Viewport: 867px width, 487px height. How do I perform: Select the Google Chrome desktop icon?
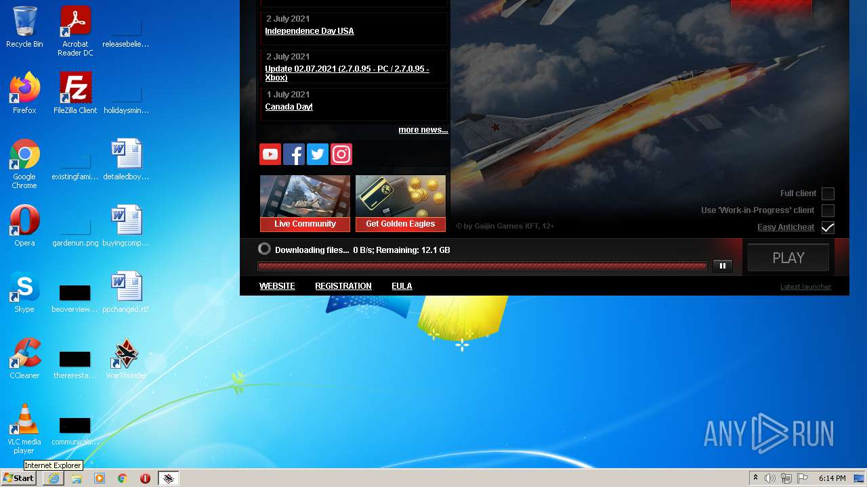(x=24, y=164)
